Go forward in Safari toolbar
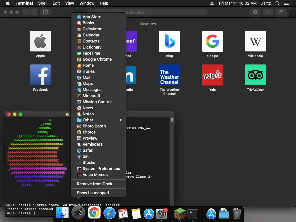Screen dimensions: 296x222 coord(34,12)
